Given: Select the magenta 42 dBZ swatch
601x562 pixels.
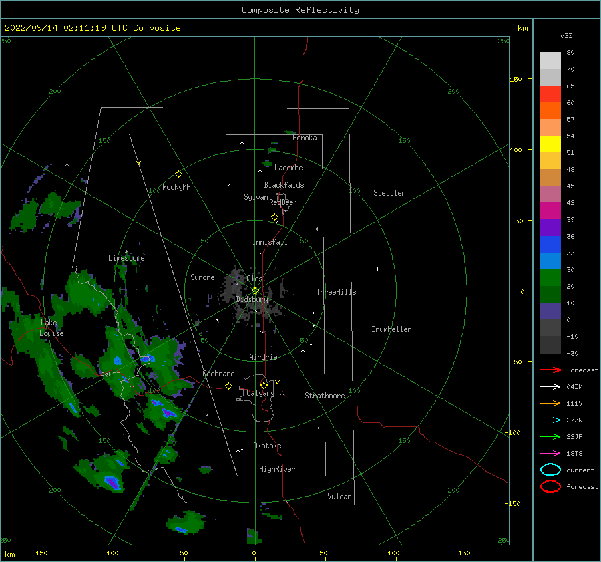Looking at the screenshot, I should click(550, 210).
